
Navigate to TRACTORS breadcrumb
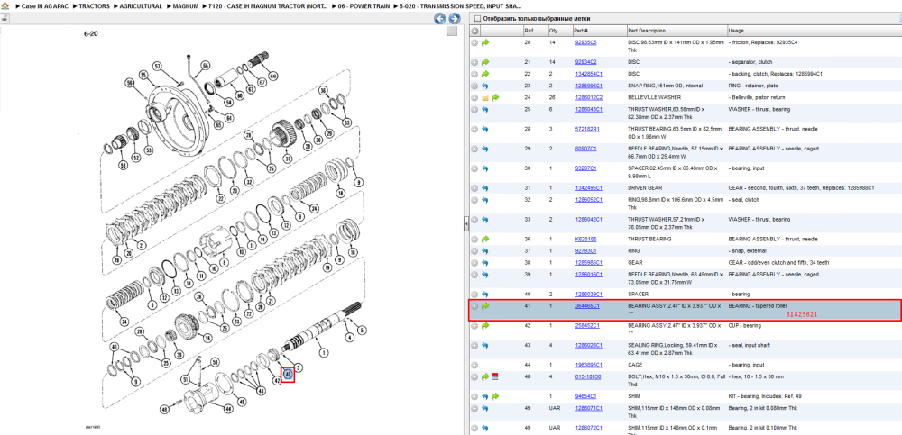tap(95, 5)
